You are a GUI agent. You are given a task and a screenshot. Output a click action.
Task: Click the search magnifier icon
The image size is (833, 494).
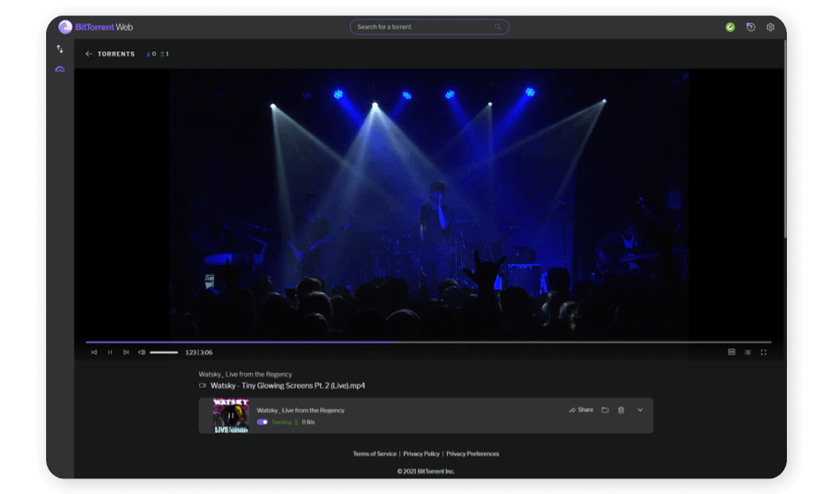coord(498,27)
